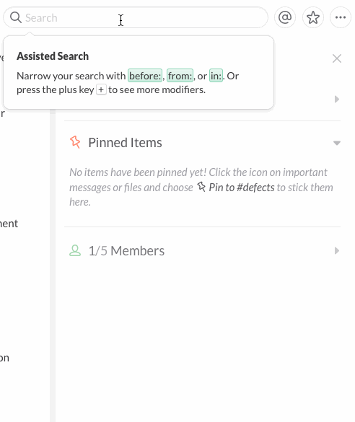Expand the 1/5 Members section arrow
This screenshot has width=355, height=422.
[x=337, y=251]
